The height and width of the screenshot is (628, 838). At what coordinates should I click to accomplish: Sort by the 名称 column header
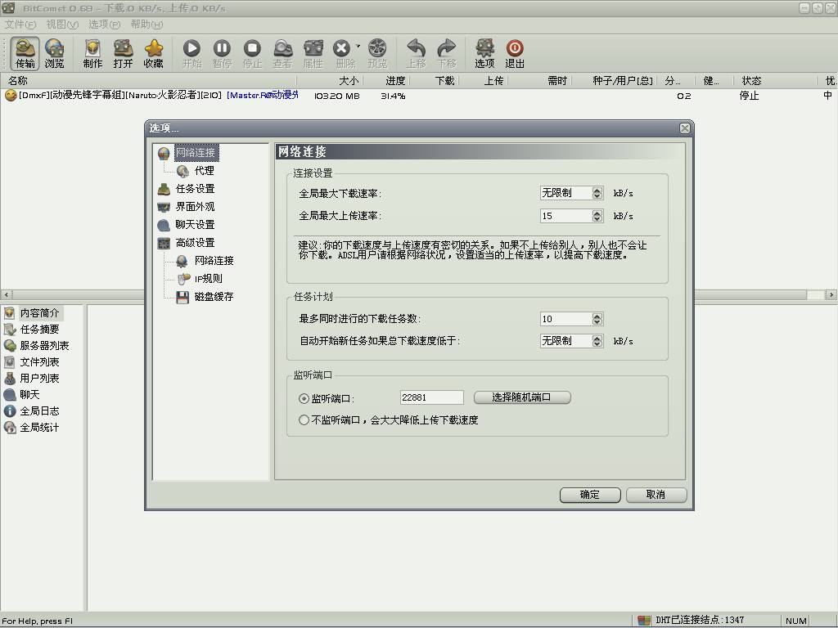click(x=149, y=81)
